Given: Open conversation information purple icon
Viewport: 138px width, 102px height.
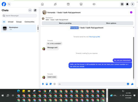Looking at the screenshot, I should click(x=131, y=12).
